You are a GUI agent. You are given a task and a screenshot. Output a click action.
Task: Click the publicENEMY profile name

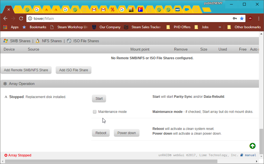pyautogui.click(x=213, y=3)
